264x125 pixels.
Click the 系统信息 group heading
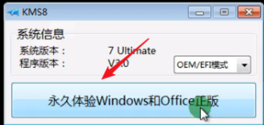pos(41,34)
